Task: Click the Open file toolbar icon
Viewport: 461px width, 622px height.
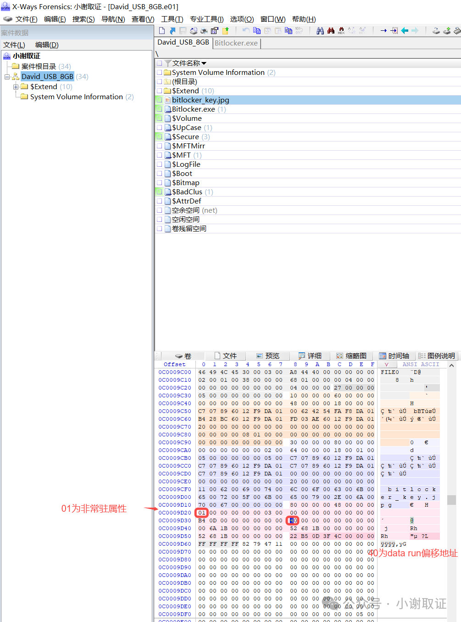Action: 172,31
